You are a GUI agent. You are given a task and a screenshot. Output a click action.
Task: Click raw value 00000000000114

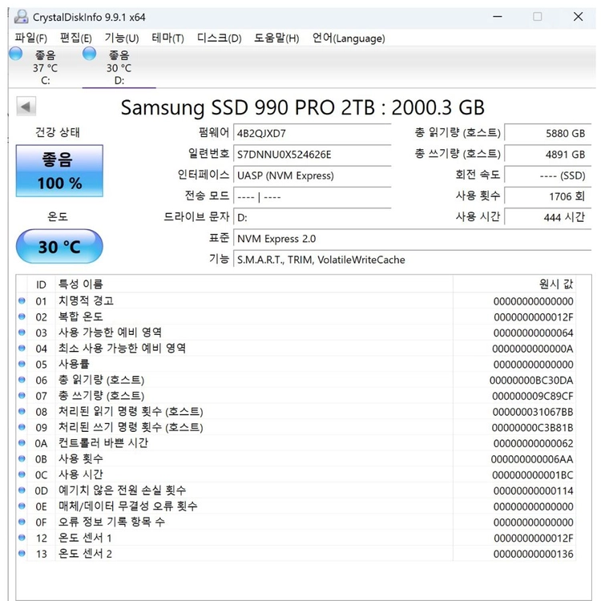pos(534,490)
